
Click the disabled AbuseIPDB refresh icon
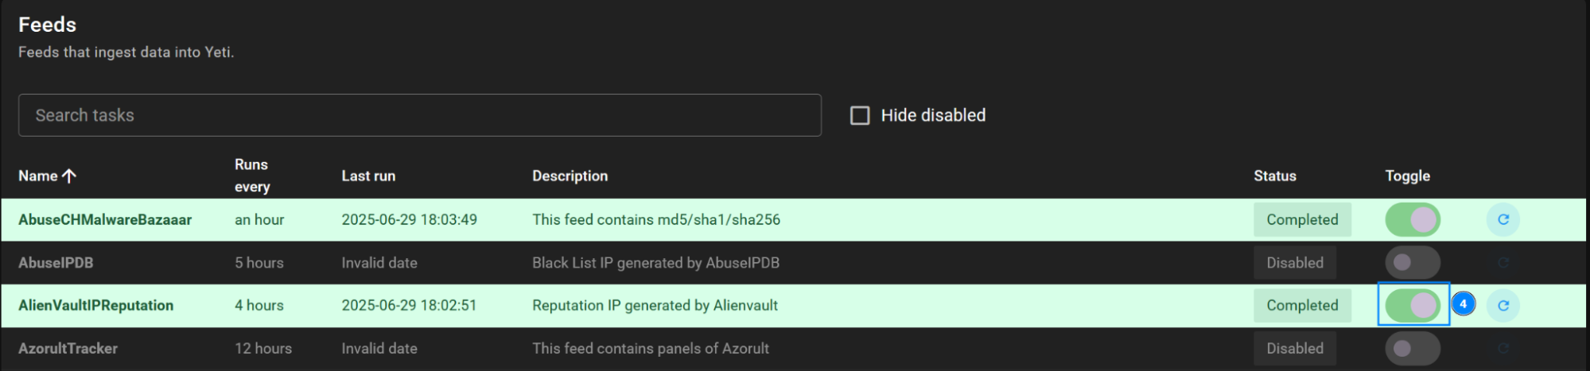coord(1503,263)
